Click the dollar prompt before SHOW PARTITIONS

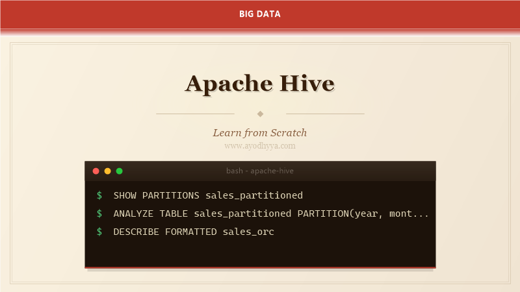99,195
